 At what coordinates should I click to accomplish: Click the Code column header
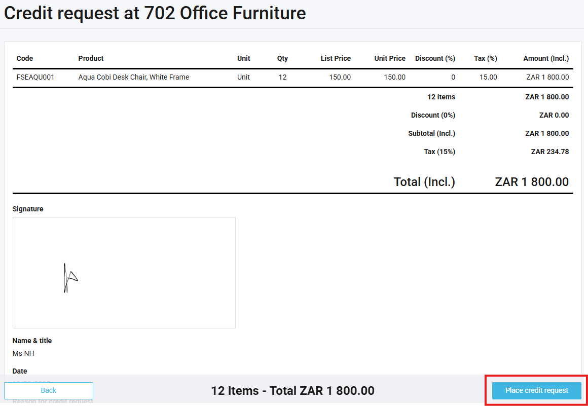25,58
